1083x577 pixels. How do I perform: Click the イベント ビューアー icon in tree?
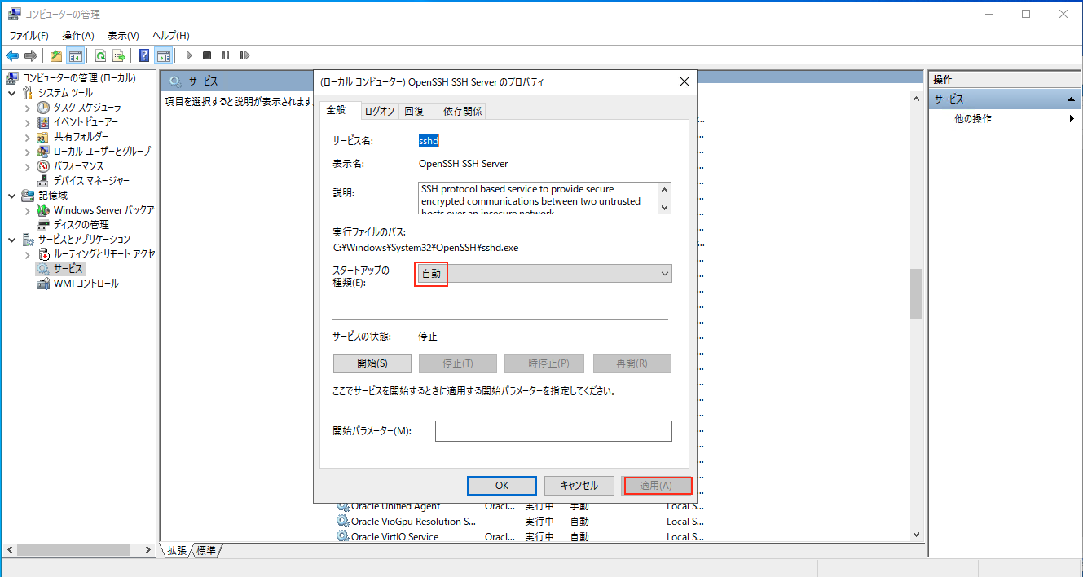click(43, 122)
